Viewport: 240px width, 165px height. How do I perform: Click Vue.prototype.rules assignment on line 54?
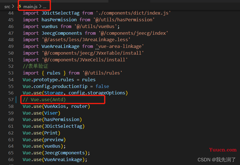pyautogui.click(x=59, y=80)
